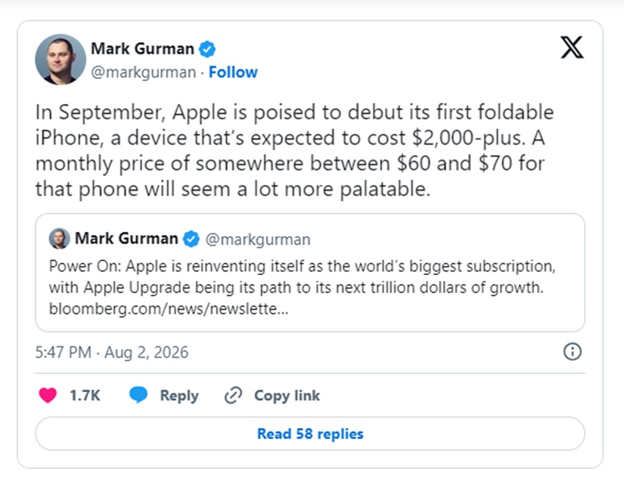This screenshot has width=624, height=487.
Task: Open the @markgurman handle under the author name
Action: [x=144, y=72]
